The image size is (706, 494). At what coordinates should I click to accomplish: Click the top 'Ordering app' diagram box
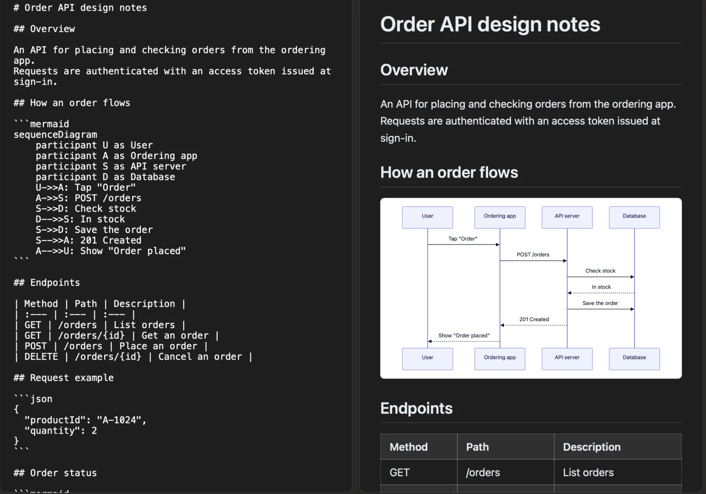tap(500, 217)
